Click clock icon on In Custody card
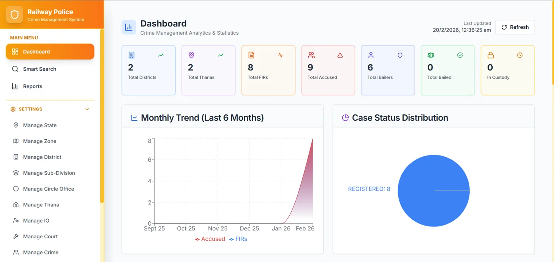 pos(520,55)
